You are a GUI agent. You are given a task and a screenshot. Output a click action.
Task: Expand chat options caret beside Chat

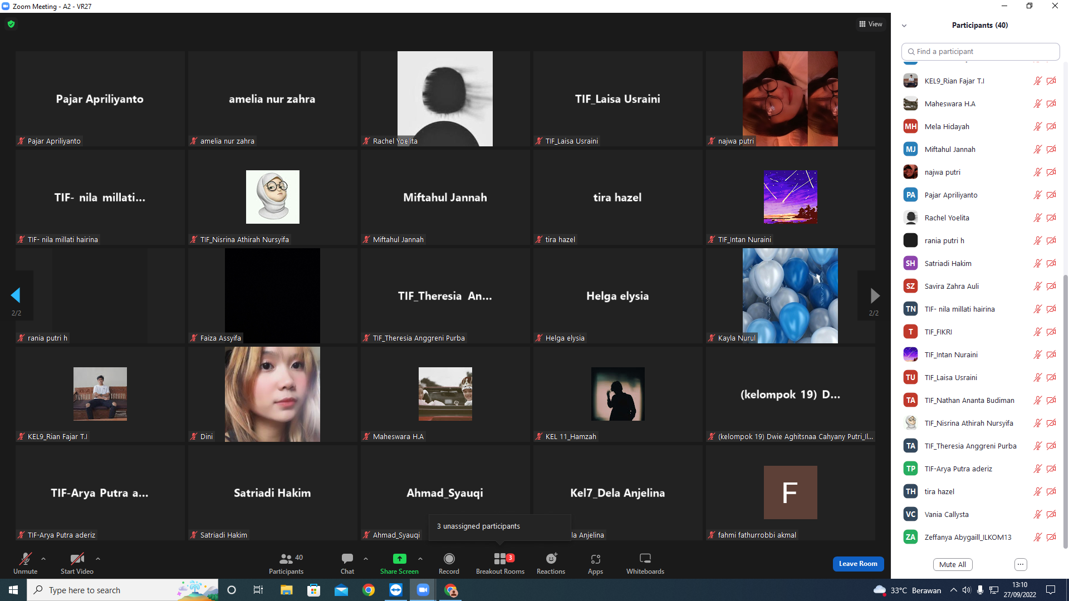[366, 559]
